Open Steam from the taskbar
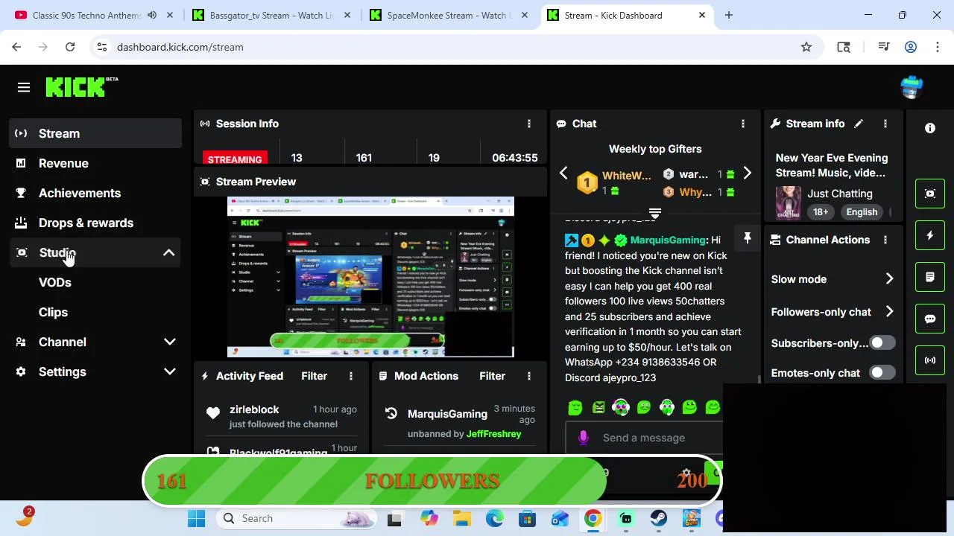 [x=659, y=518]
